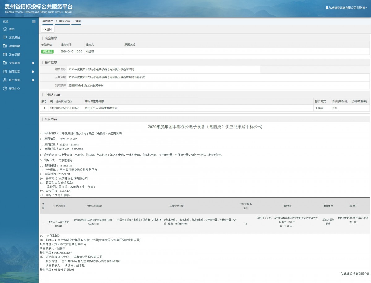The image size is (371, 283).
Task: Click the winning bidder row 贵州天互云创科技有限公司
Action: (x=205, y=108)
